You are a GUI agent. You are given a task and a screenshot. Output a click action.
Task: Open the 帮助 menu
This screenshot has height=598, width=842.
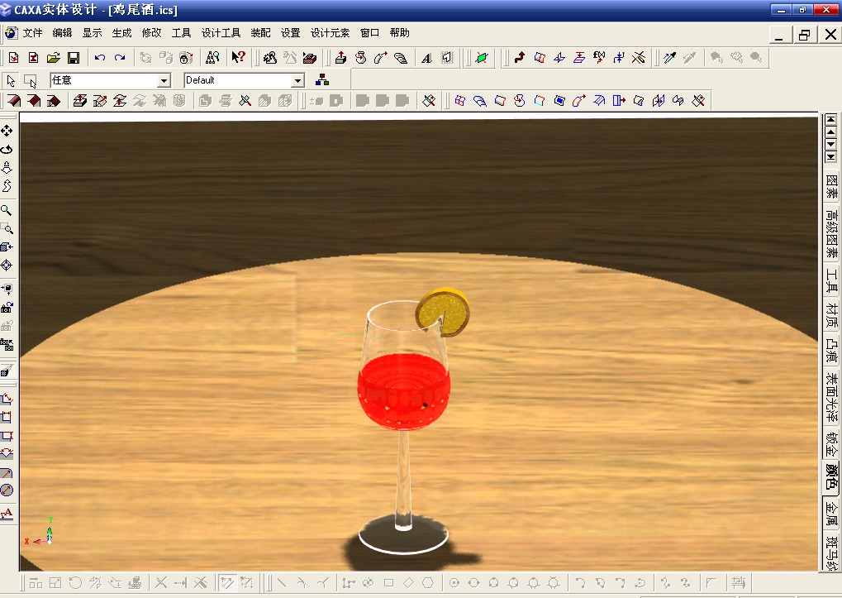point(400,33)
